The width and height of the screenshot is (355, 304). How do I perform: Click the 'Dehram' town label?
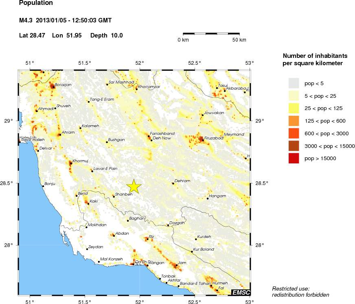[182, 181]
